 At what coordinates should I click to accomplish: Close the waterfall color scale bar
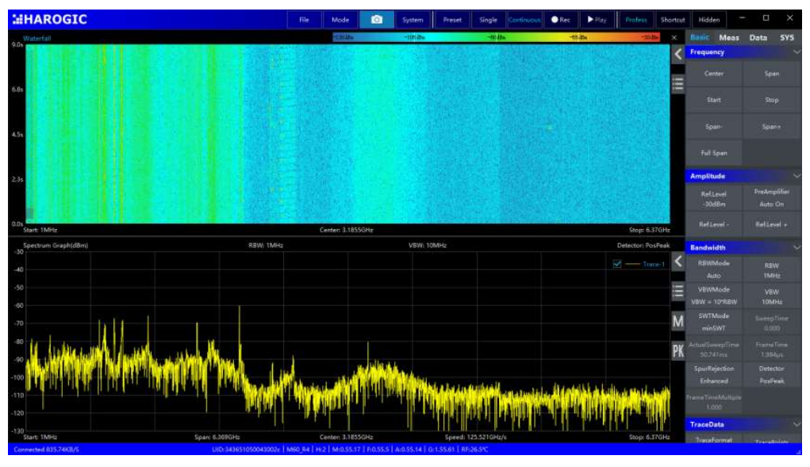(674, 38)
